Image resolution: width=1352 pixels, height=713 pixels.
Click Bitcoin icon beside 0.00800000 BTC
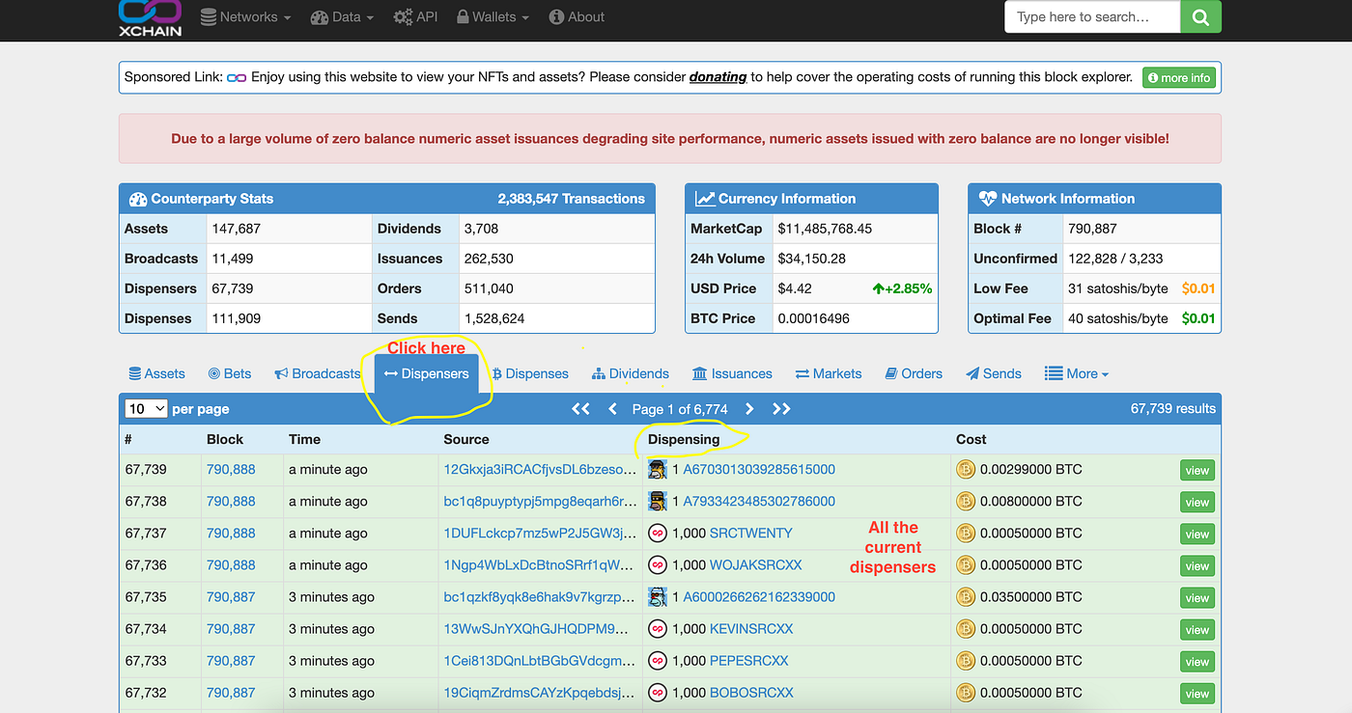965,502
